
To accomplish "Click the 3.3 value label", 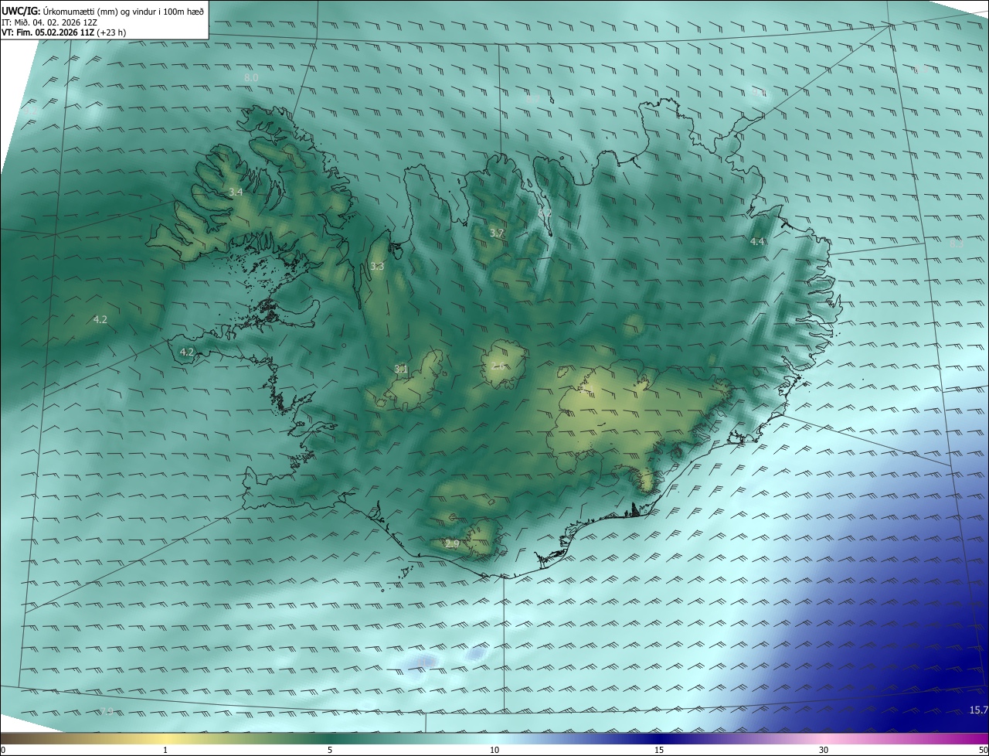I will click(376, 266).
